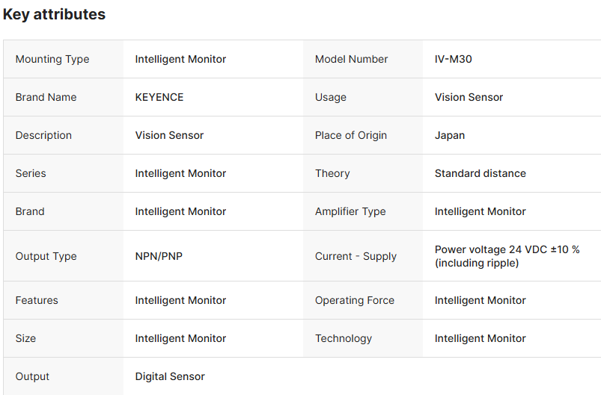Click the "Technology" attribute label
The width and height of the screenshot is (601, 395).
pos(343,338)
